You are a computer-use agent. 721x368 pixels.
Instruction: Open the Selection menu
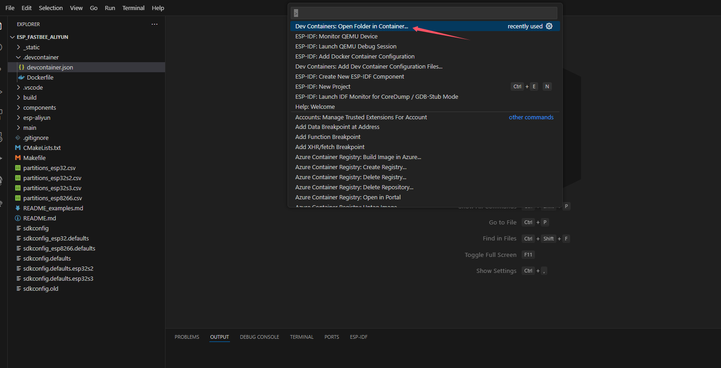[51, 8]
